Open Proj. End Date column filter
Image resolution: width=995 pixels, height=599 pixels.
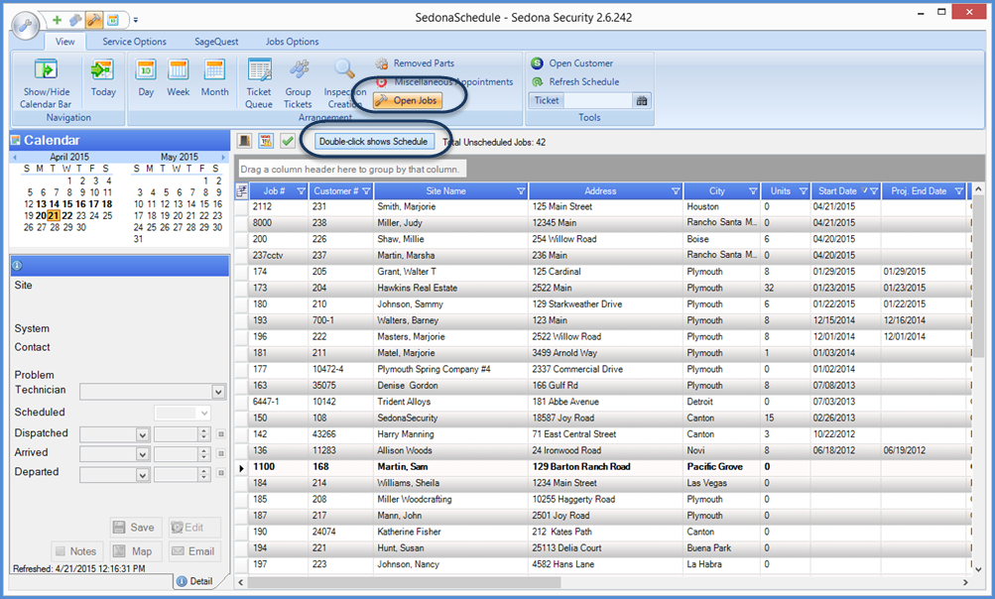(x=959, y=191)
